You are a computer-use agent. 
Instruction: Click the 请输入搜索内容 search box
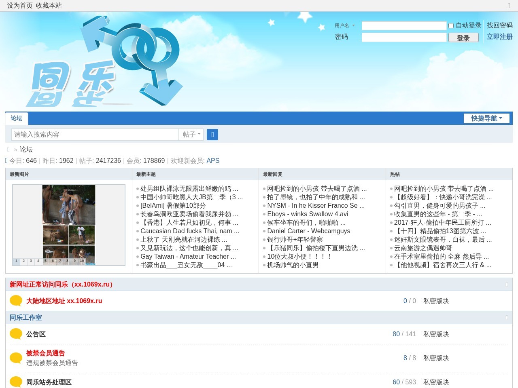(x=95, y=135)
